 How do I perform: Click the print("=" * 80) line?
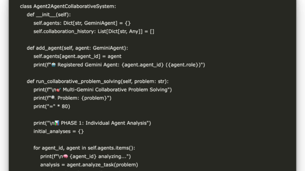[52, 107]
